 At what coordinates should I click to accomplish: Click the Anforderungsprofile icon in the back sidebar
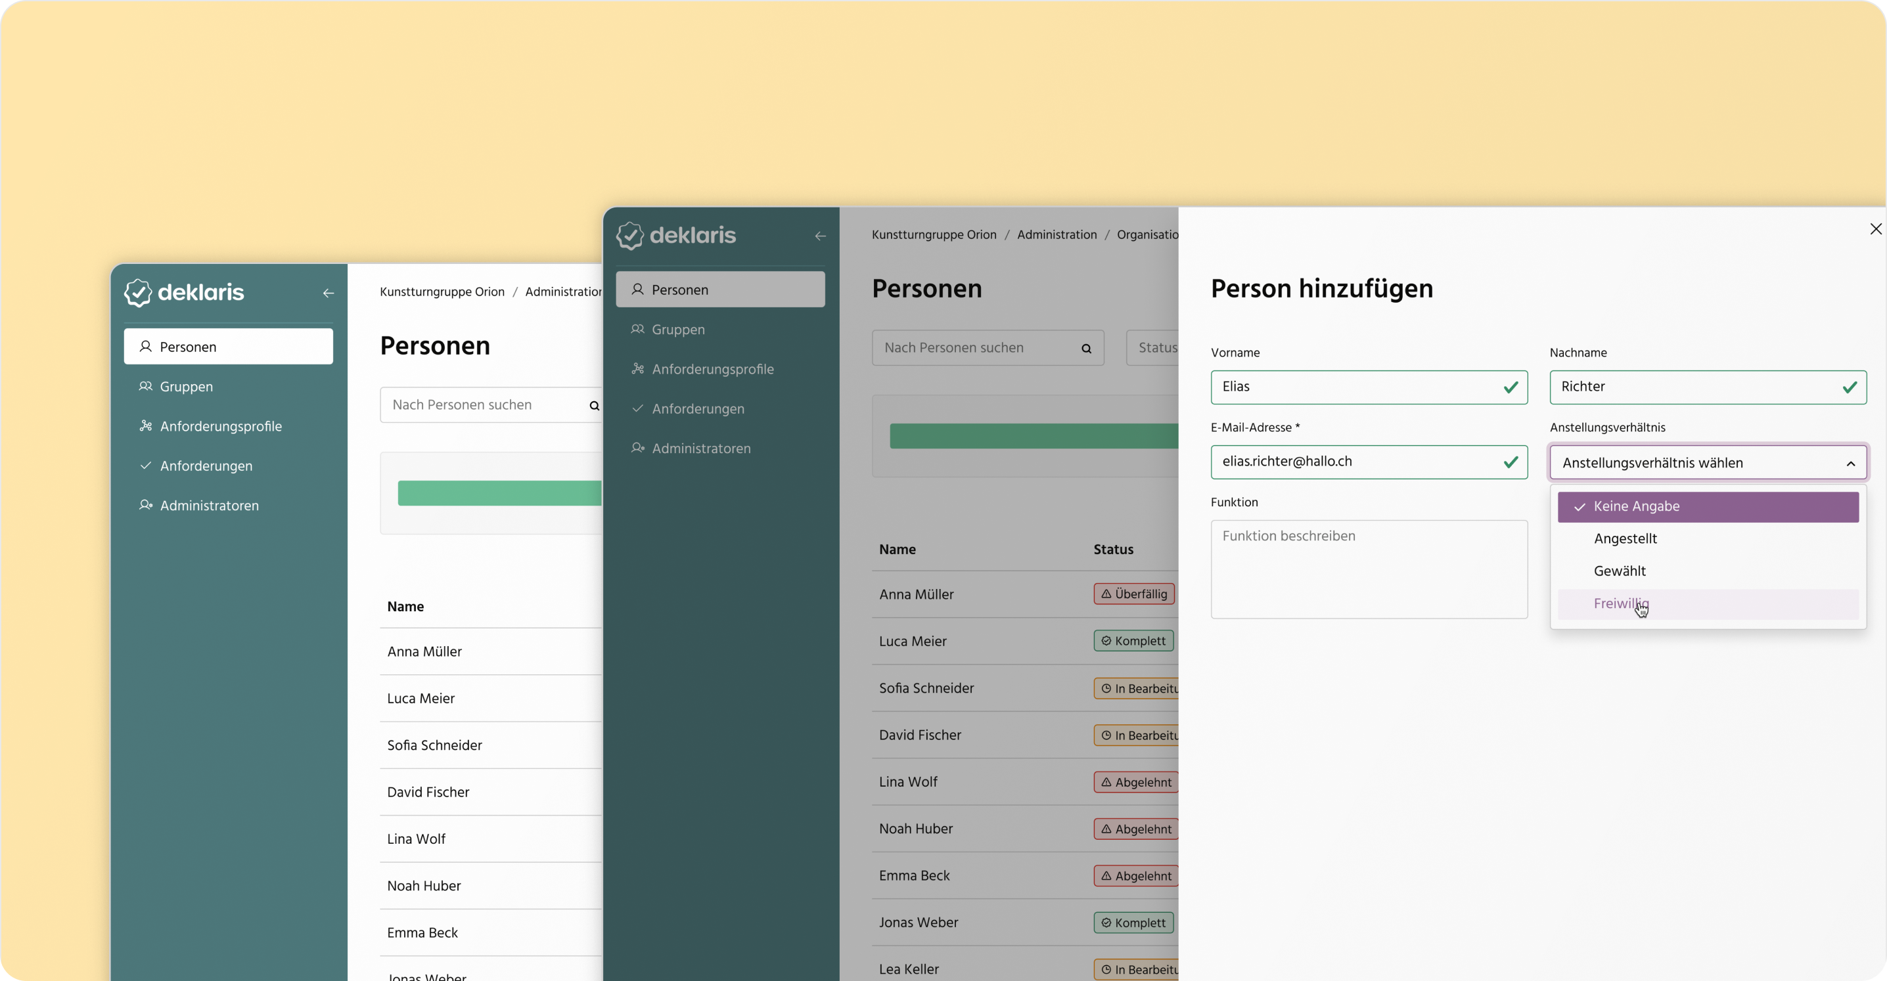[145, 426]
